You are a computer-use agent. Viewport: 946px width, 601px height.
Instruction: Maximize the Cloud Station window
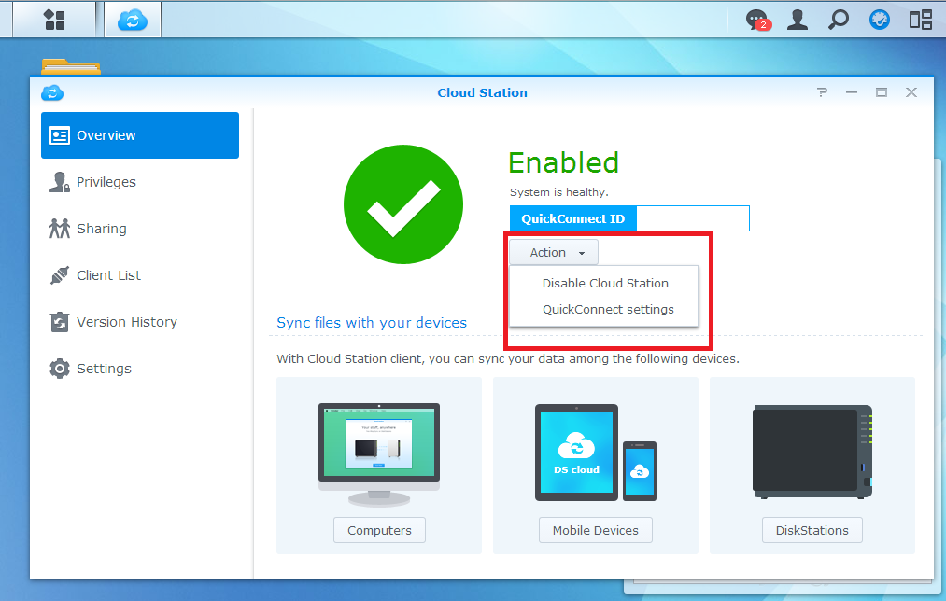click(882, 92)
